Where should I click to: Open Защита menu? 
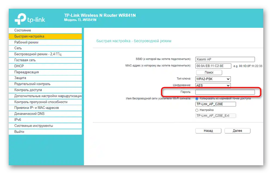pyautogui.click(x=45, y=78)
